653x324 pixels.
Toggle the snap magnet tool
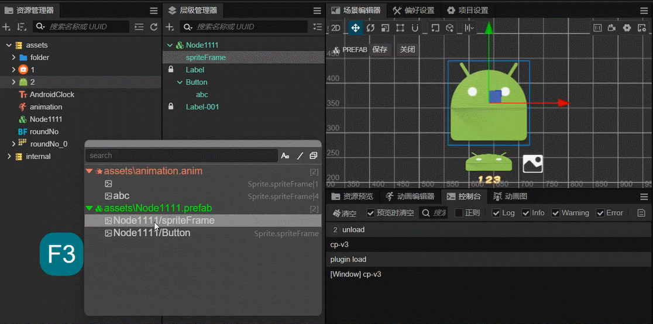point(415,28)
